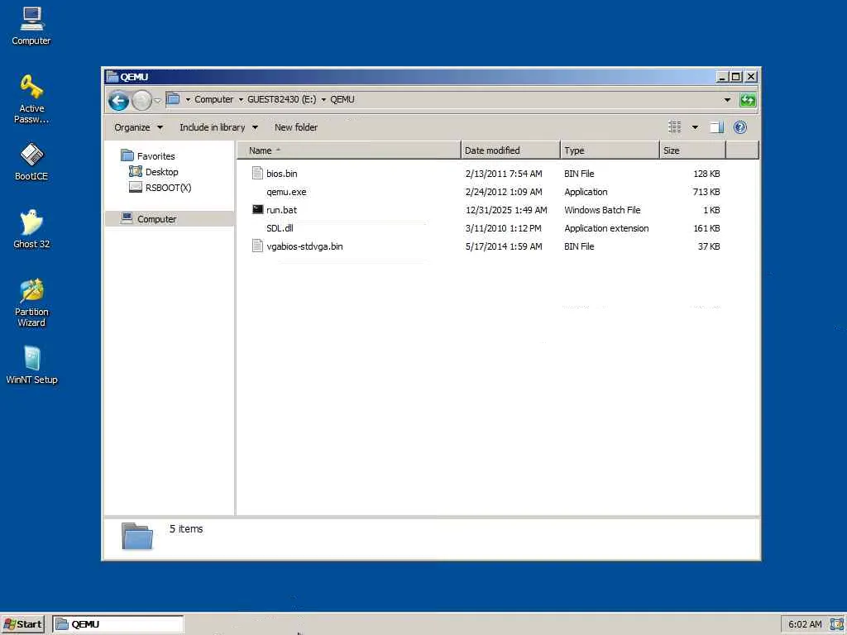Click the Change your view icon

point(674,127)
